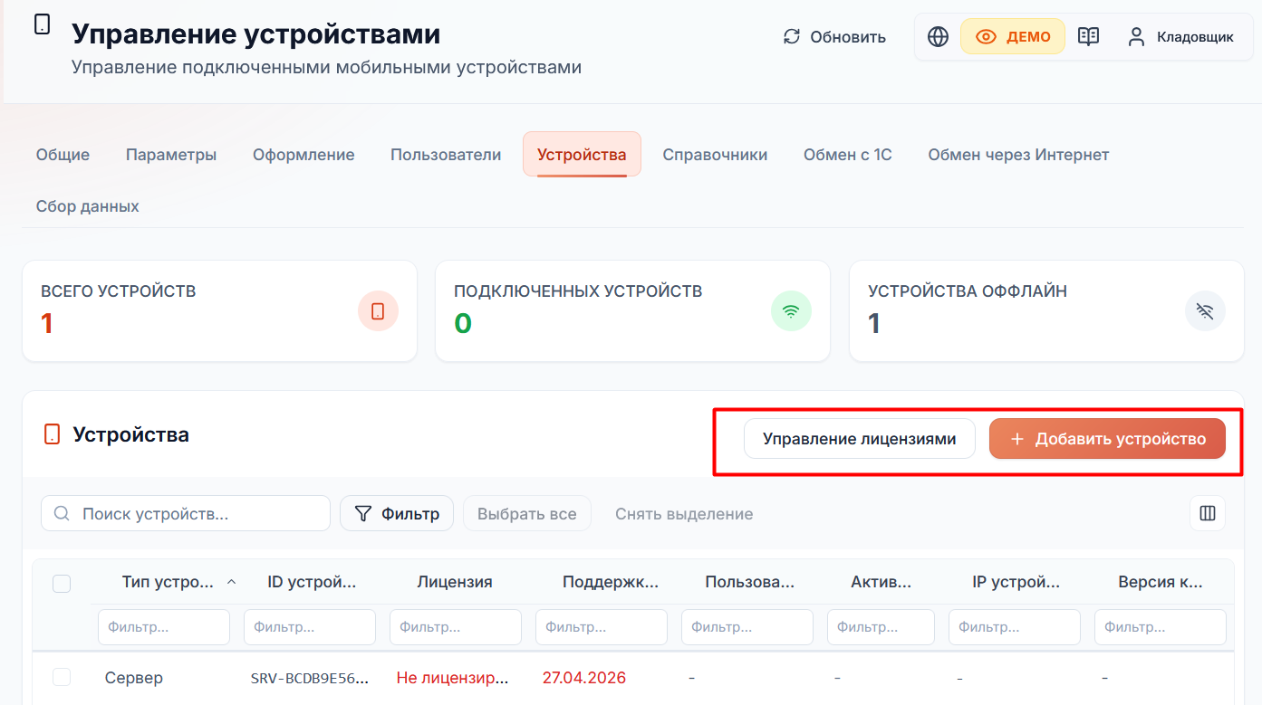Click the Снять выделение button
1262x705 pixels.
684,513
